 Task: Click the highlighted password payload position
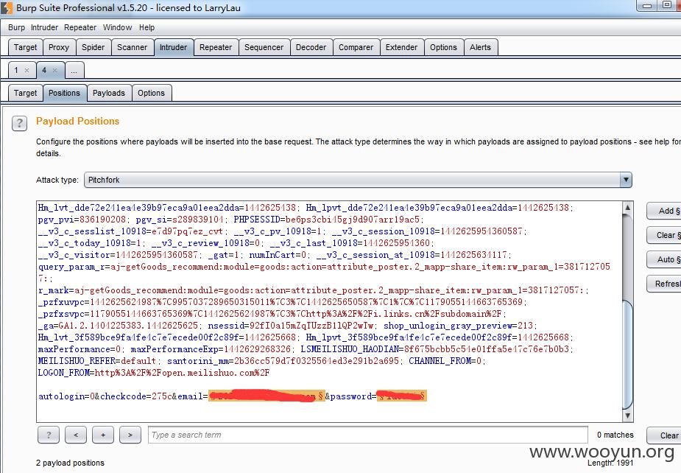click(402, 396)
